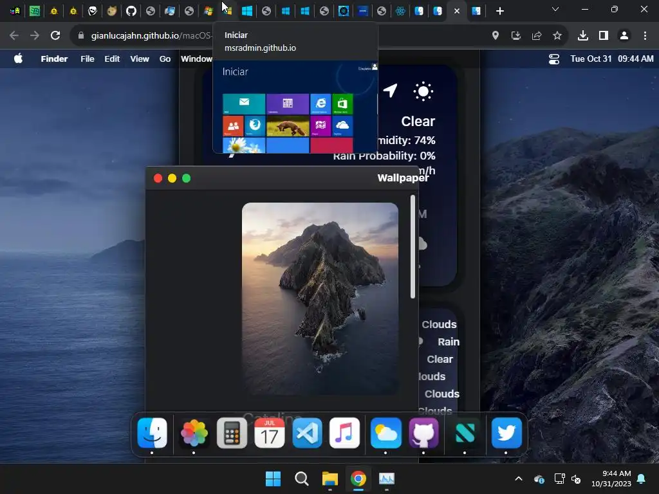Select the Catalina island wallpaper thumbnail

(320, 298)
